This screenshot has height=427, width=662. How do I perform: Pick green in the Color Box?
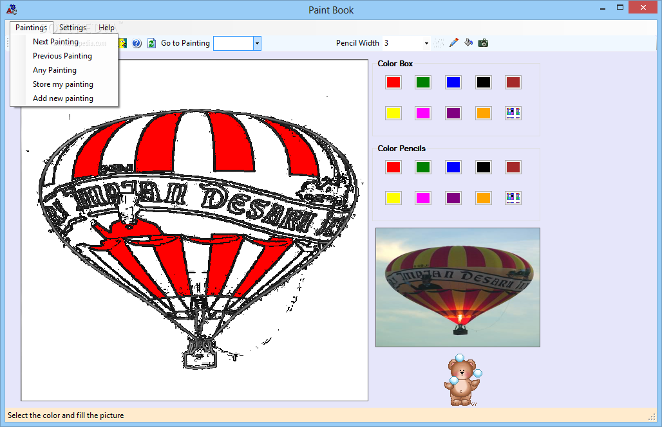423,82
